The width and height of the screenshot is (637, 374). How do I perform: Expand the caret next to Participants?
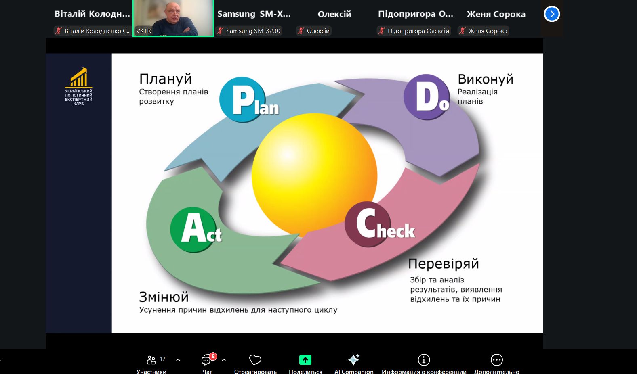[178, 360]
